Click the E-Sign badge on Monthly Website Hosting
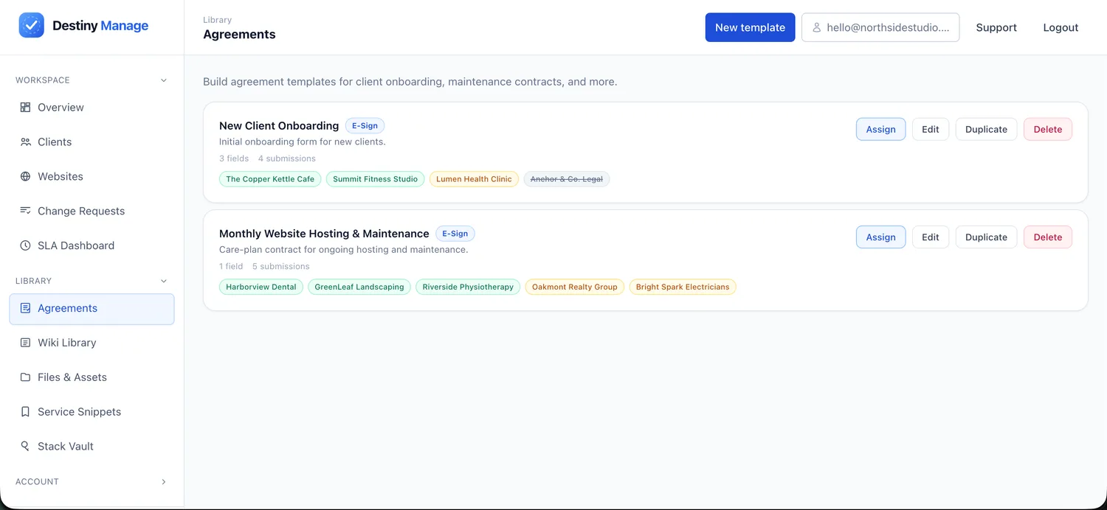This screenshot has height=510, width=1107. pyautogui.click(x=455, y=234)
